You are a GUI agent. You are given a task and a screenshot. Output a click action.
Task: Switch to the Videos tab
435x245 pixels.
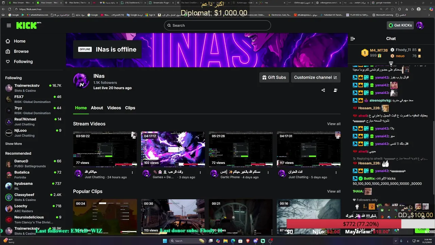(114, 108)
